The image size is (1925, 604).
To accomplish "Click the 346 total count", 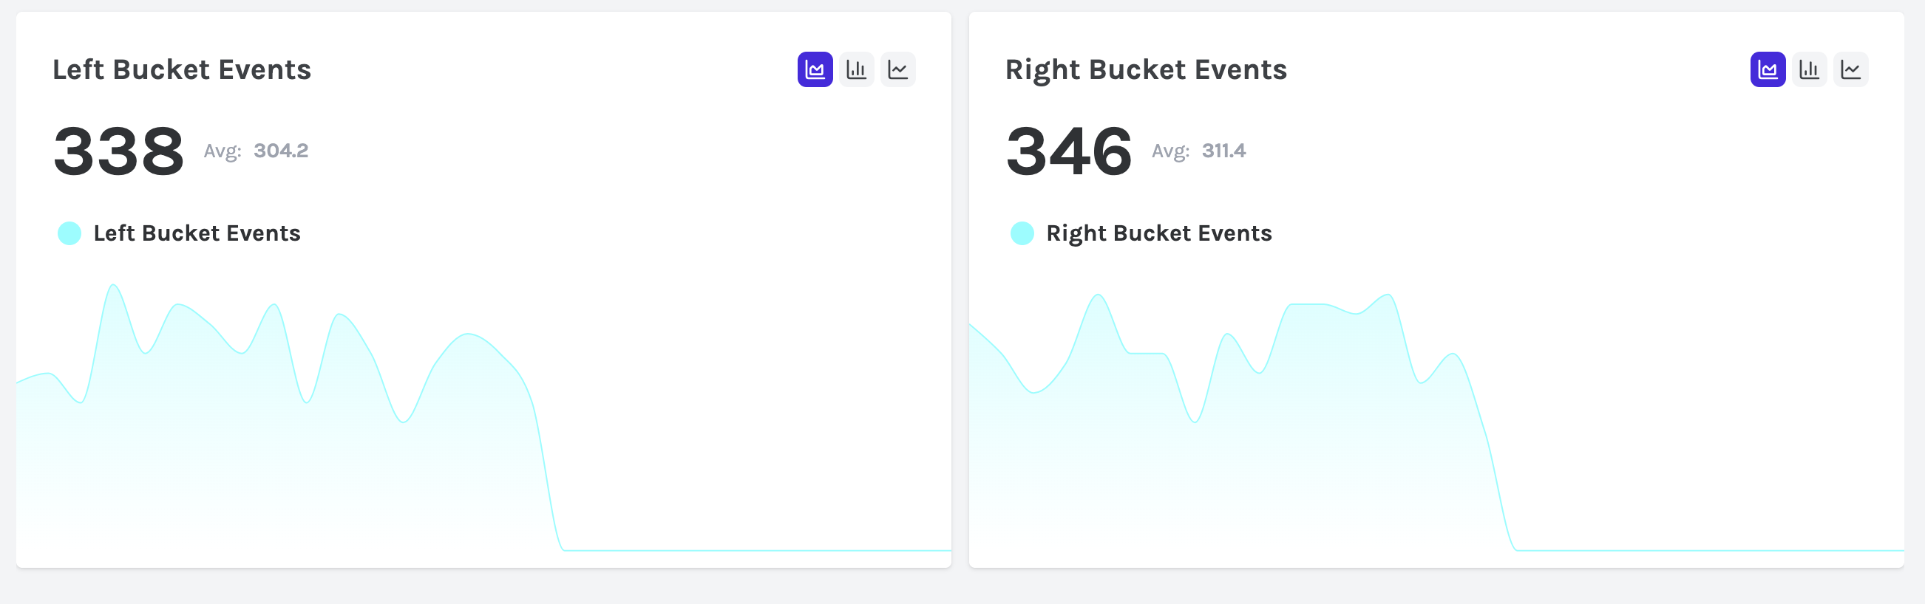I will (x=1069, y=151).
